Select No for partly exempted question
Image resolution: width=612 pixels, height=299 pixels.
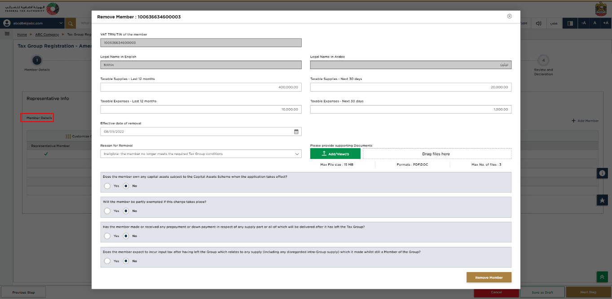(x=126, y=211)
